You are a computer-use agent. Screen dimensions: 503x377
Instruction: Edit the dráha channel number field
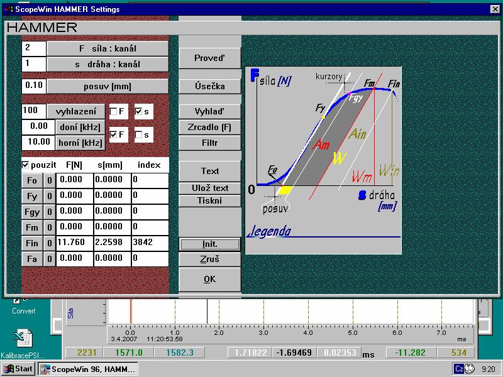pyautogui.click(x=34, y=64)
